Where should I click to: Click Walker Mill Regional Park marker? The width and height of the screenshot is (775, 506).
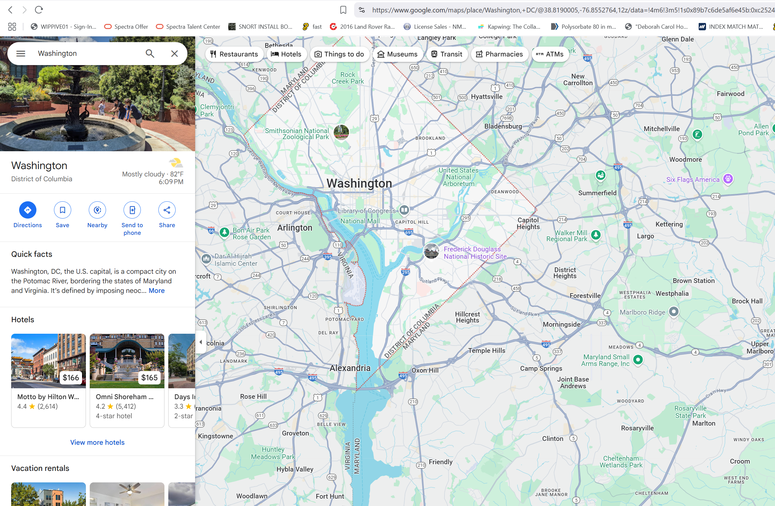point(596,234)
